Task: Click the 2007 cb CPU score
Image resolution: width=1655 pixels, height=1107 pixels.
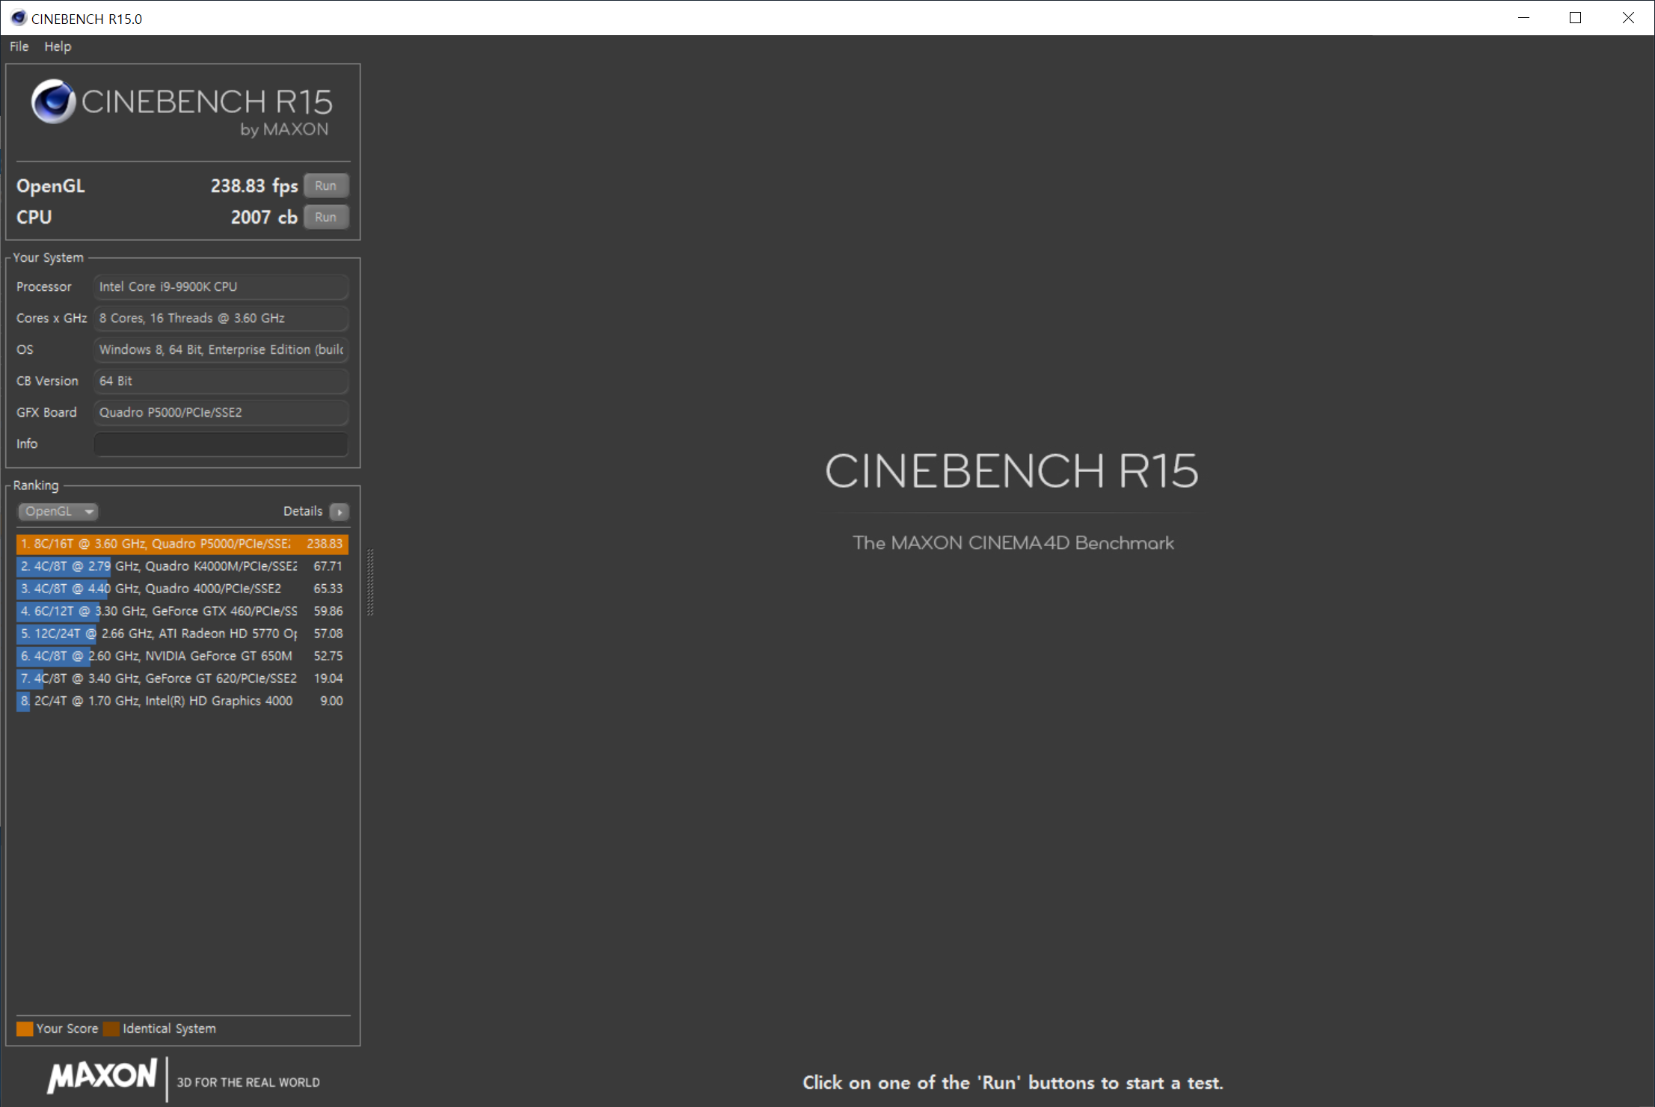Action: point(264,217)
